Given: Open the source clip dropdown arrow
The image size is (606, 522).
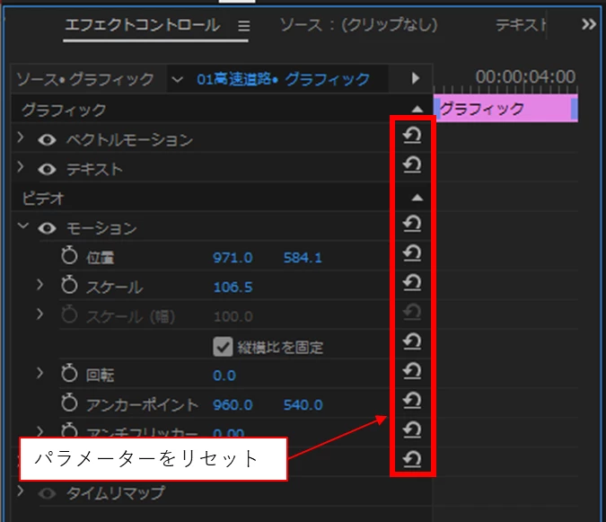Looking at the screenshot, I should (178, 80).
